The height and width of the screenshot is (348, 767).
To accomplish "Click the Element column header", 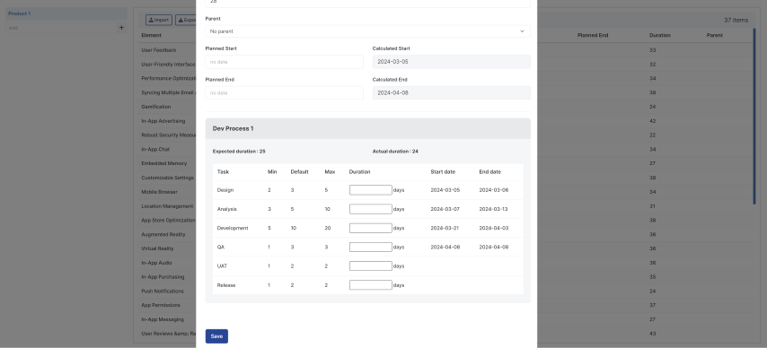I will [x=151, y=35].
